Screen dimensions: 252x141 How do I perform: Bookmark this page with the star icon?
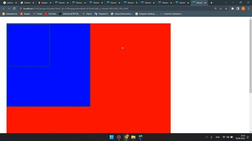(226, 9)
